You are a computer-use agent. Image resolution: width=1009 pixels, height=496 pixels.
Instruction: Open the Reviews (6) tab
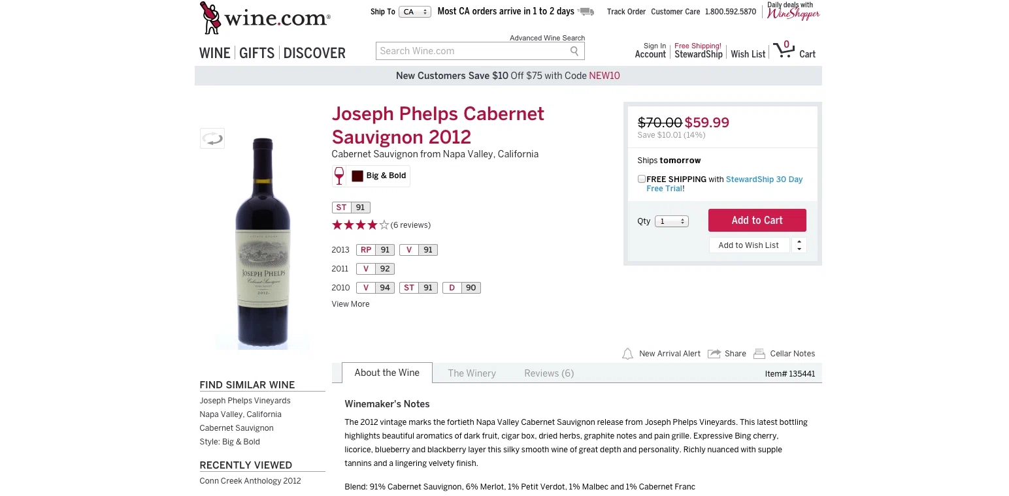tap(549, 373)
